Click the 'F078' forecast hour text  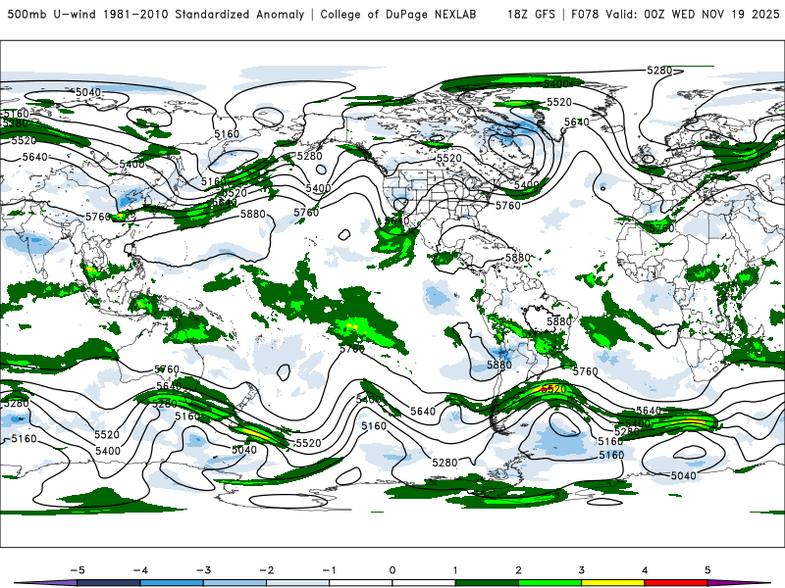point(585,15)
